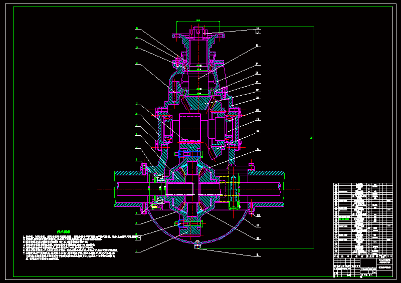Click the drain plug at cover bottom
Viewport: 401px width, 283px height.
[x=197, y=244]
